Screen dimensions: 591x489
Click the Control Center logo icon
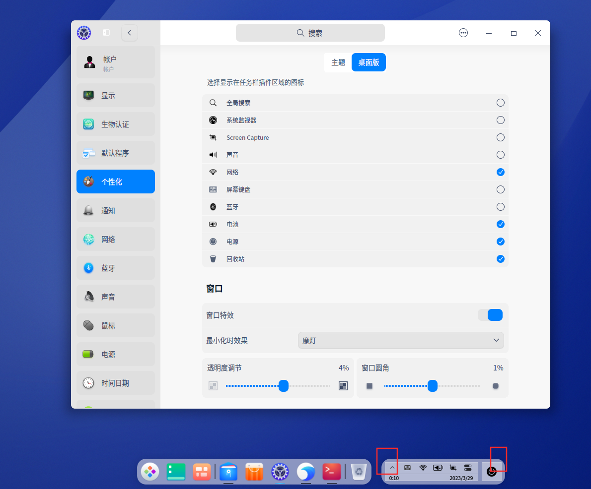tap(84, 33)
